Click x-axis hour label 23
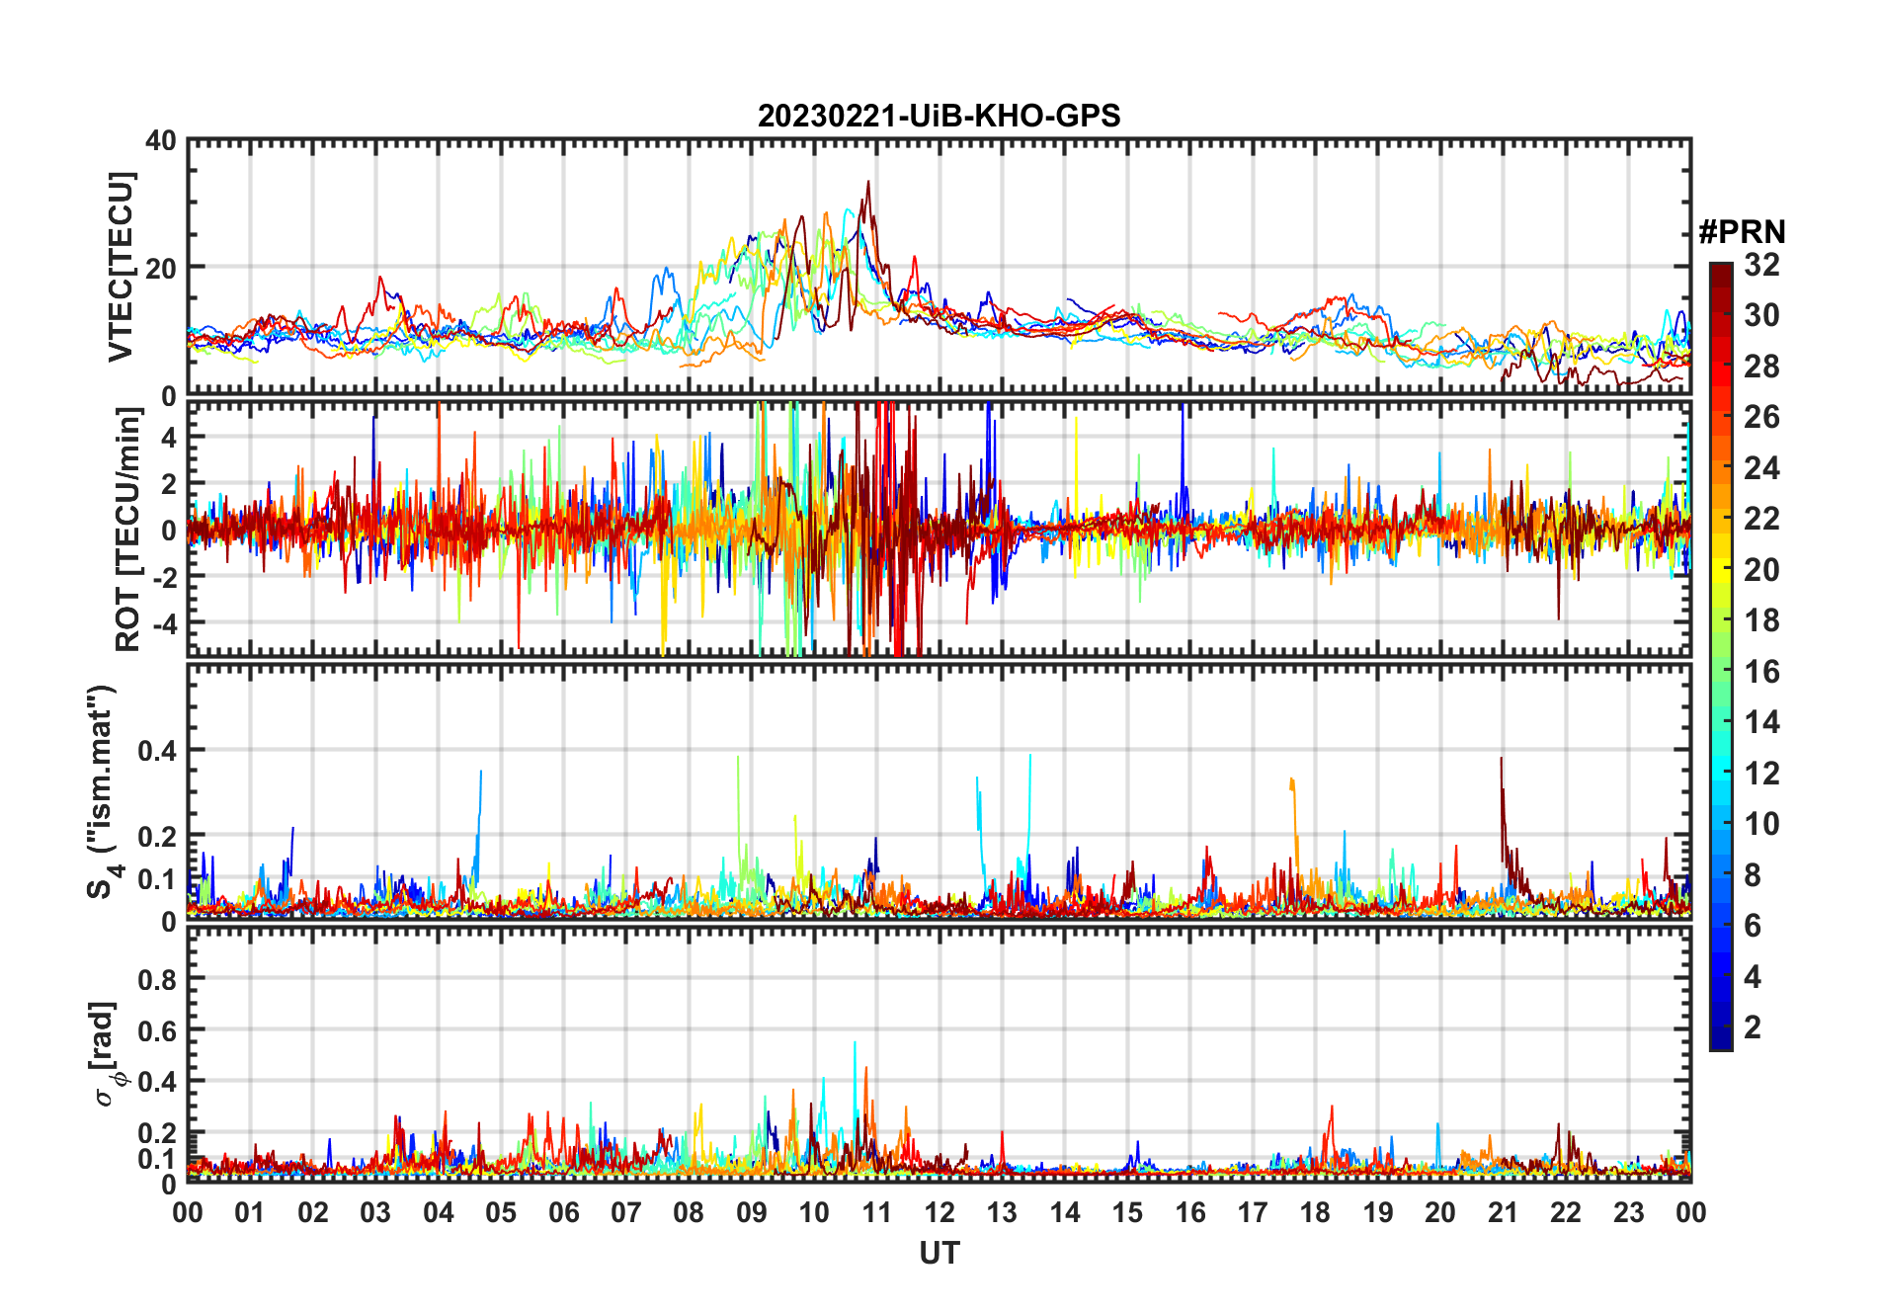 [1629, 1212]
